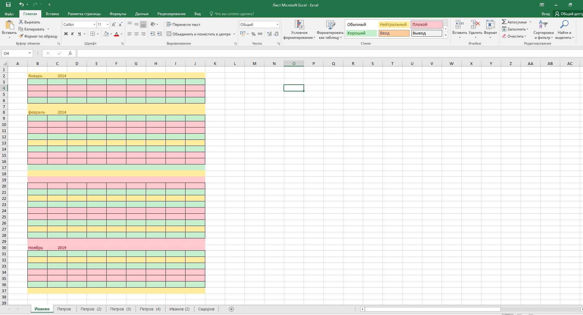
Task: Toggle bold formatting (Ж)
Action: (x=66, y=34)
